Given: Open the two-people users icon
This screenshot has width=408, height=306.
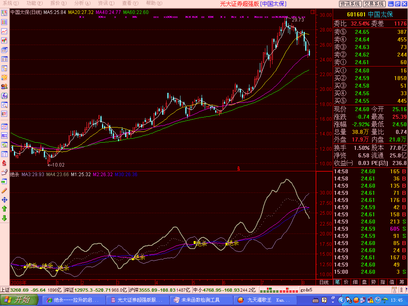Looking at the screenshot, I should (4, 86).
